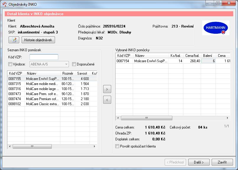Open the edit client note icon button
Screen dimensions: 238x170
click(14, 40)
